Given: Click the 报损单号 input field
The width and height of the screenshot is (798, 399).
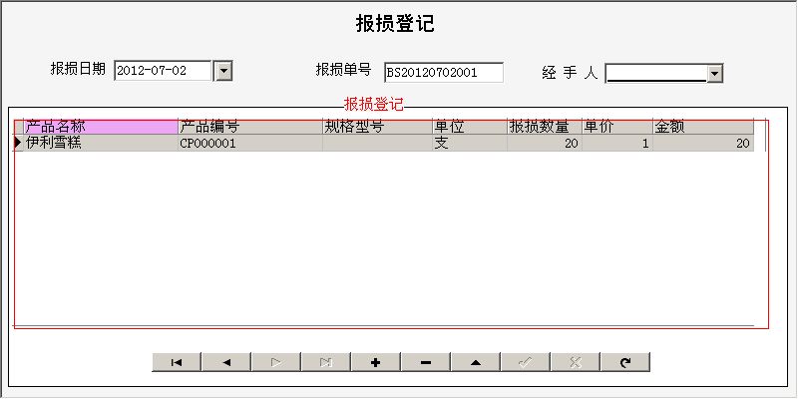Looking at the screenshot, I should coord(444,72).
